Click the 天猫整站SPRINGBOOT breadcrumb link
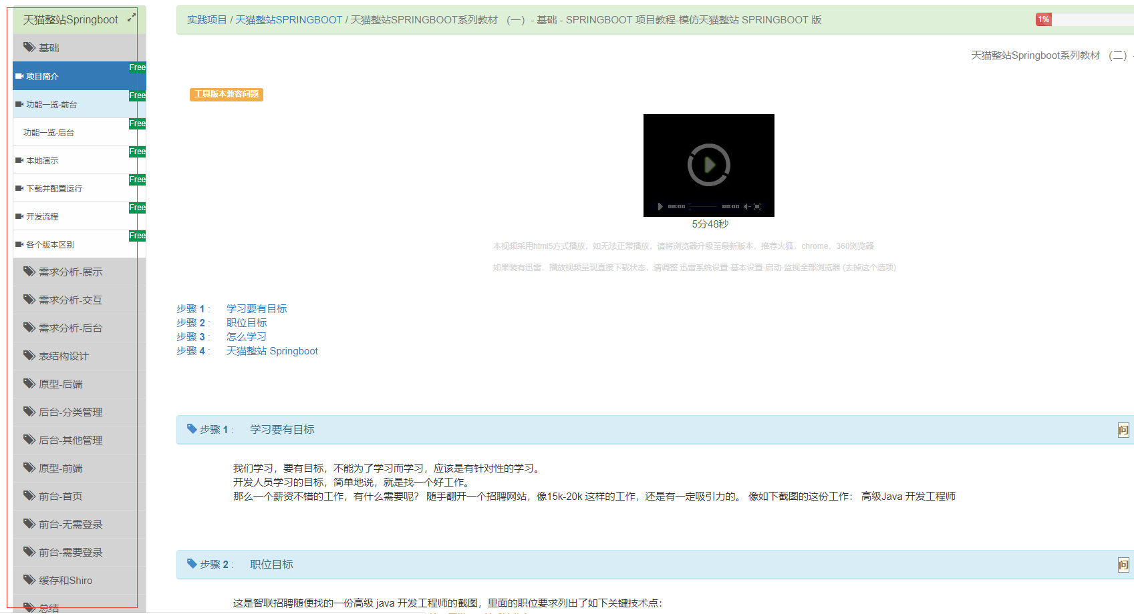The height and width of the screenshot is (614, 1134). [x=289, y=20]
